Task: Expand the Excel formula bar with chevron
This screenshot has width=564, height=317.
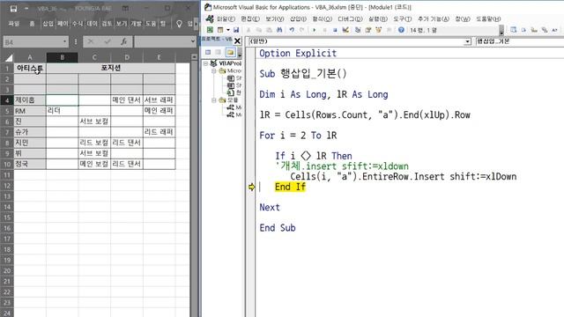Action: click(x=193, y=41)
